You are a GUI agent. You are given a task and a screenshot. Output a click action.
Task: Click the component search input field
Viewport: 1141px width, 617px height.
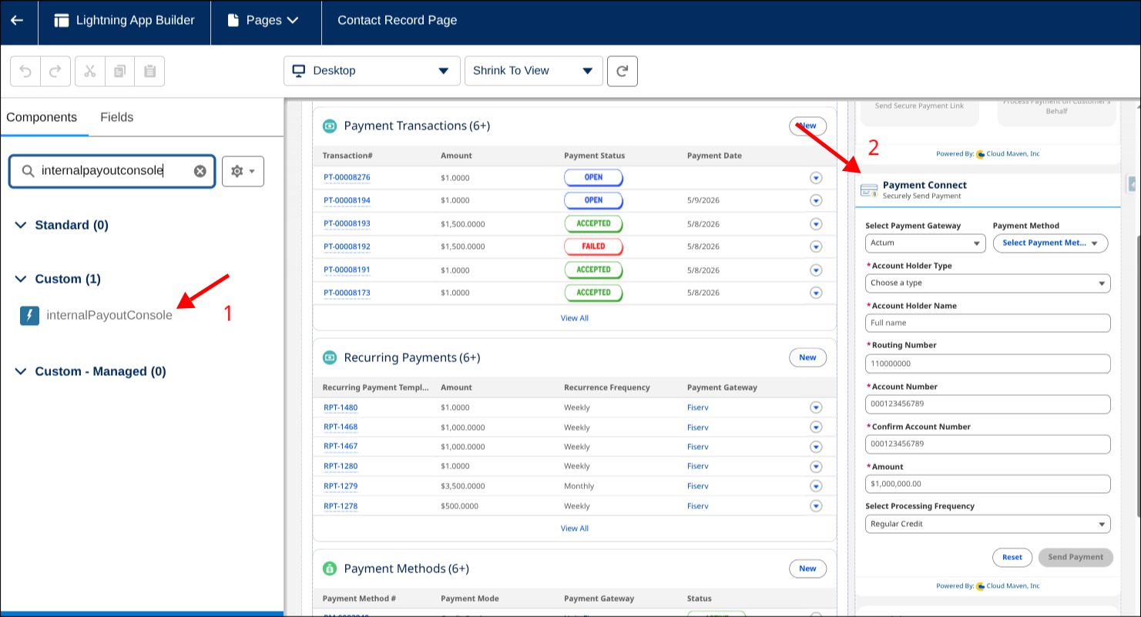pyautogui.click(x=112, y=171)
